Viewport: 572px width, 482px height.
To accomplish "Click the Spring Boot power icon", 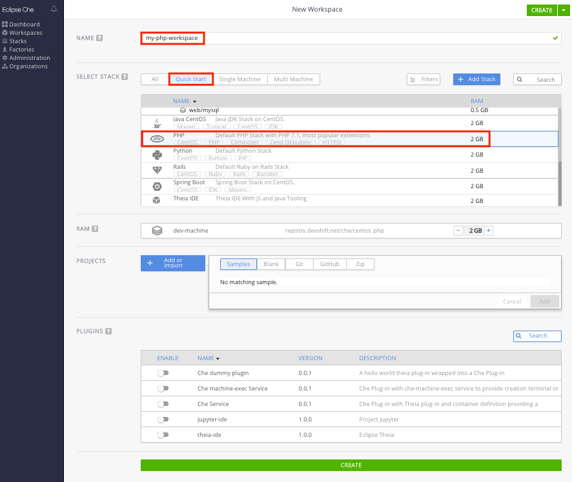I will coord(157,186).
